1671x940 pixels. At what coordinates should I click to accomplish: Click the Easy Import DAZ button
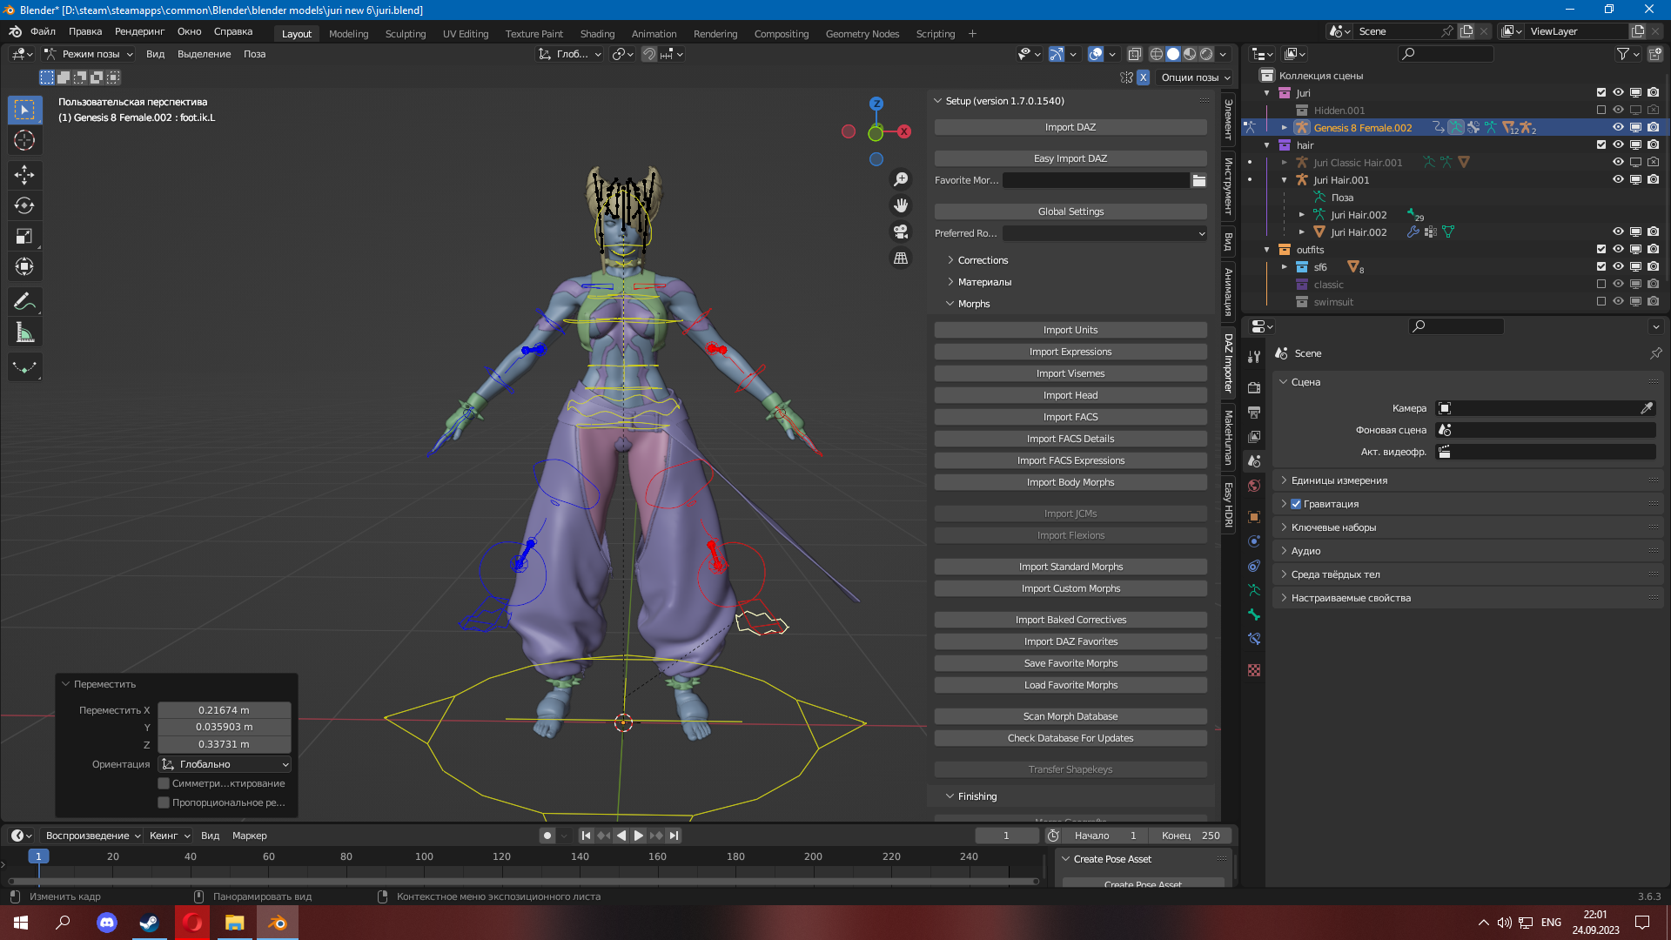1070,158
